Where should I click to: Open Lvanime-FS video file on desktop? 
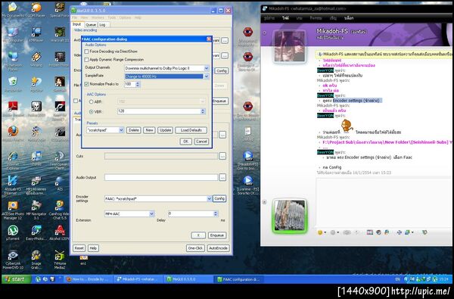pyautogui.click(x=248, y=185)
